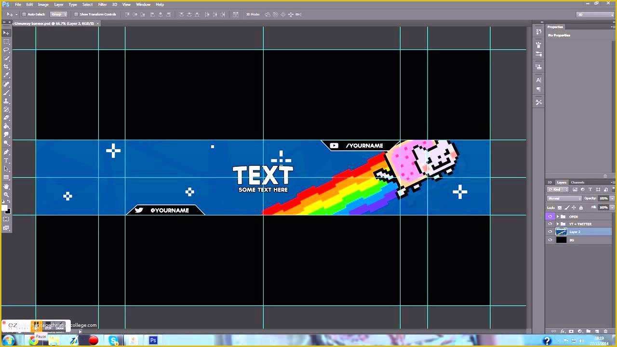
Task: Hide the BG layer
Action: 550,240
